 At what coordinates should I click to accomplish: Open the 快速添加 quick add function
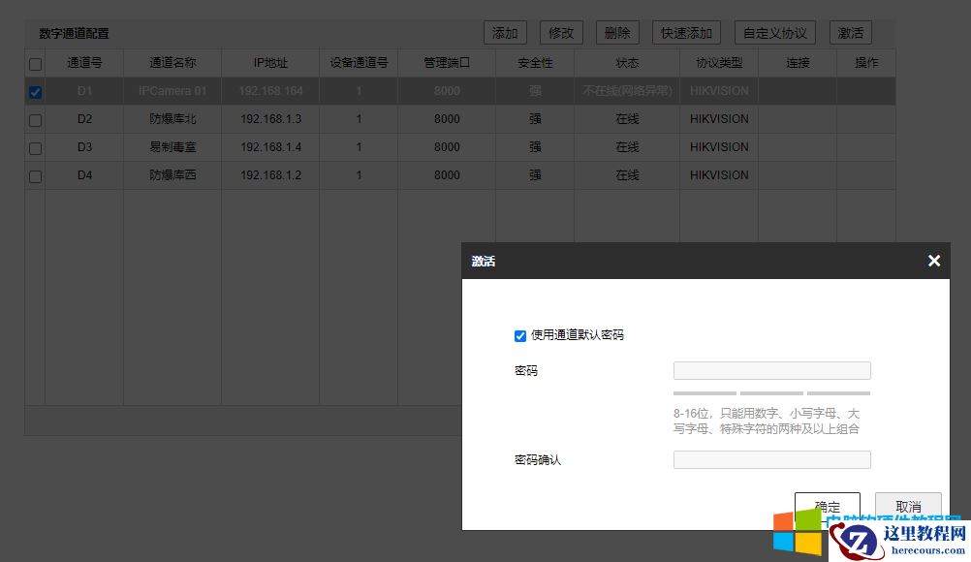pos(686,32)
